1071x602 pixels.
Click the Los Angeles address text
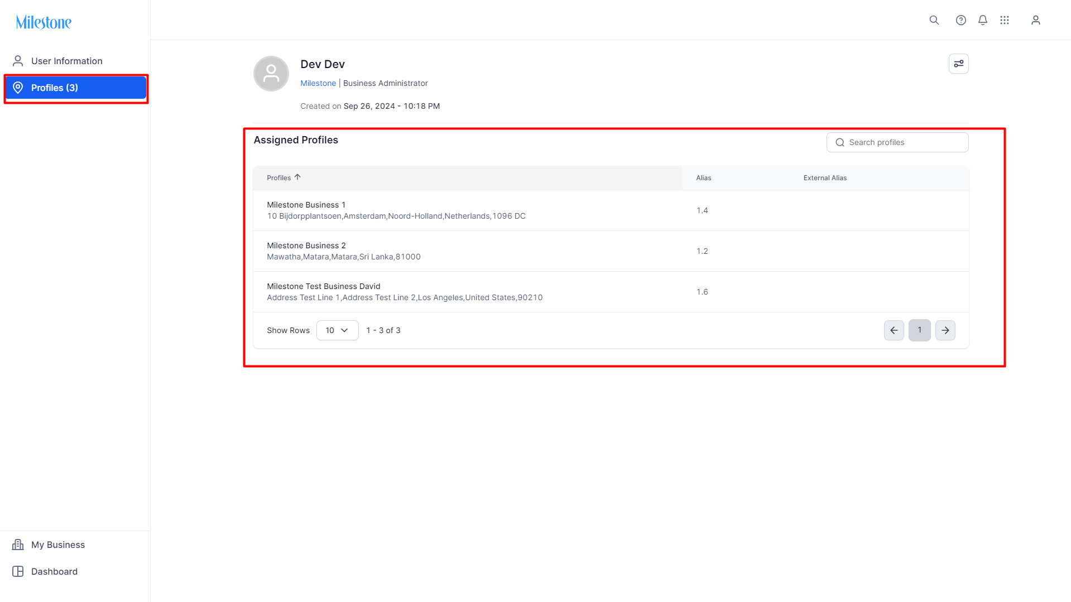[x=405, y=297]
